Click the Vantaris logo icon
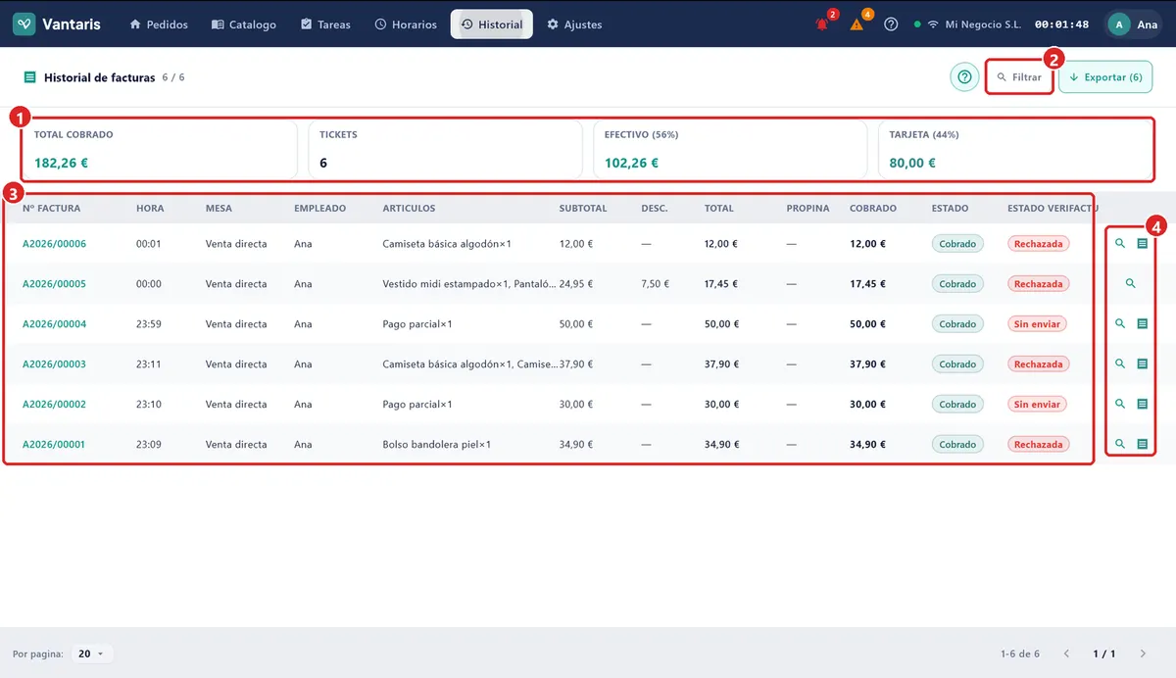1176x678 pixels. click(x=24, y=24)
